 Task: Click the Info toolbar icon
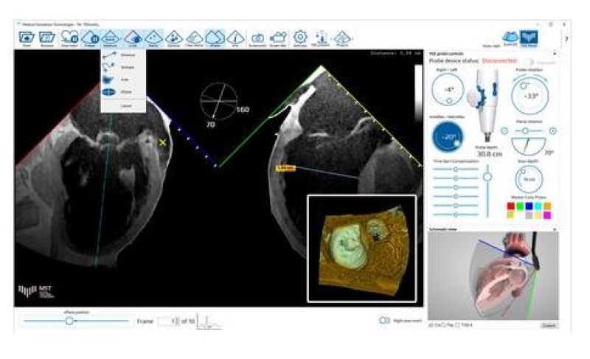click(x=236, y=37)
